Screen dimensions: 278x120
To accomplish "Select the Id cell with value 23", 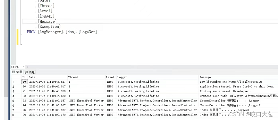I will (24, 101).
